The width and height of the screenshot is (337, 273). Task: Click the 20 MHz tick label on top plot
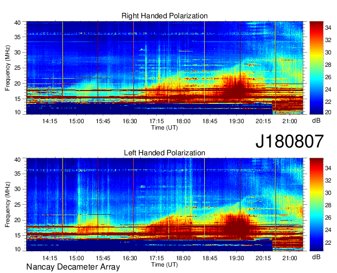tap(18, 84)
